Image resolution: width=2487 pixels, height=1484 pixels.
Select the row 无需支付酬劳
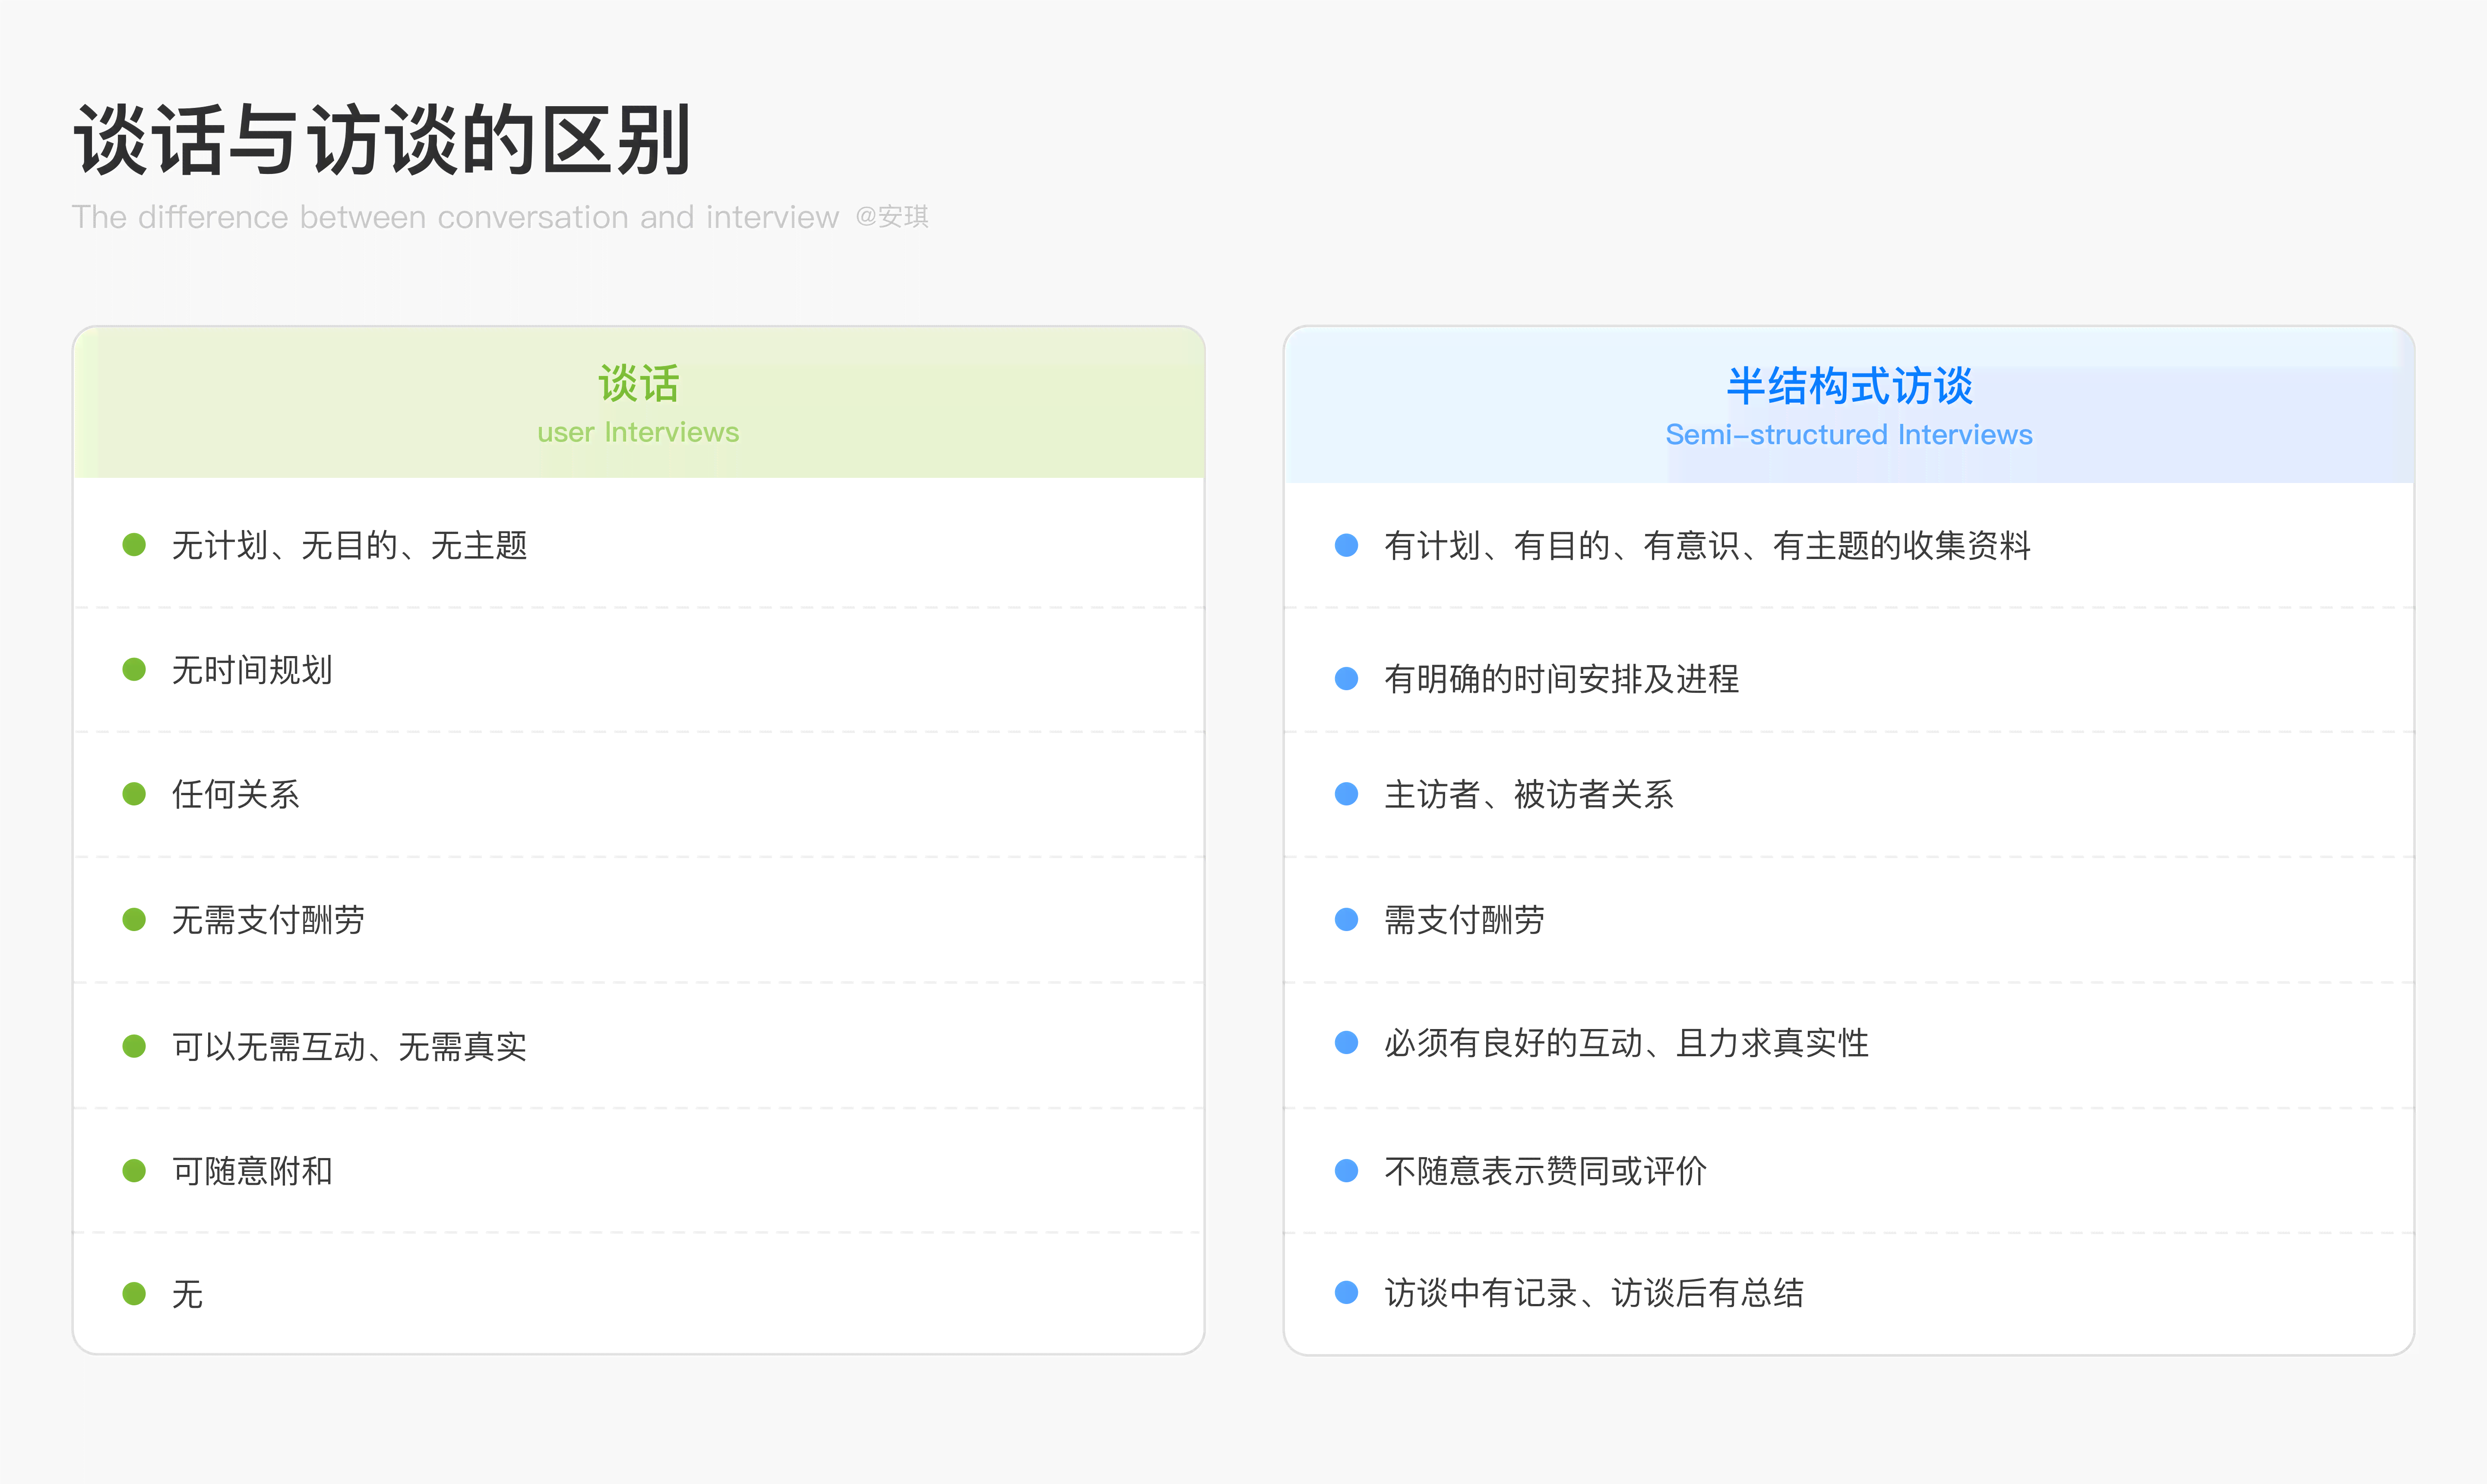638,919
